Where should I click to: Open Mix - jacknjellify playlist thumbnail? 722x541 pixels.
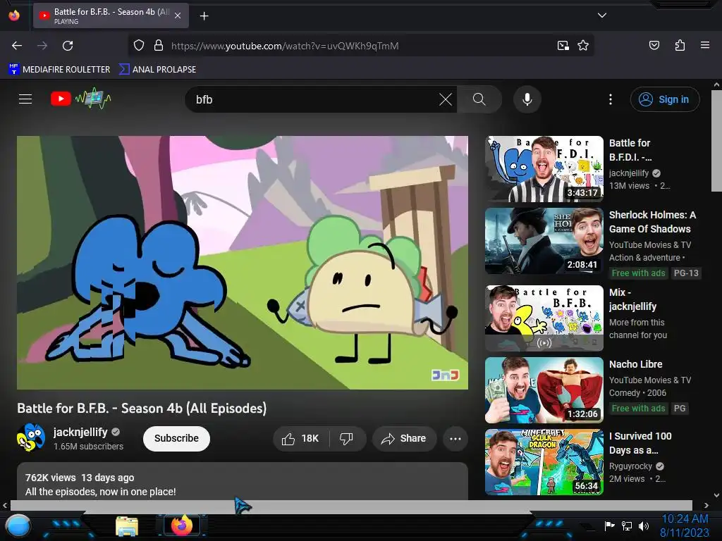[x=544, y=318]
